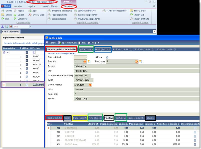Switch to the Izuzeće od ovrhe tab
The width and height of the screenshot is (201, 149).
pyautogui.click(x=136, y=118)
